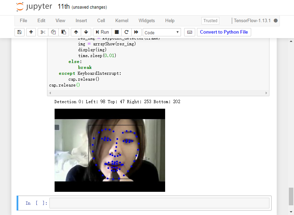The image size is (294, 215).
Task: Open the File menu
Action: tap(23, 21)
